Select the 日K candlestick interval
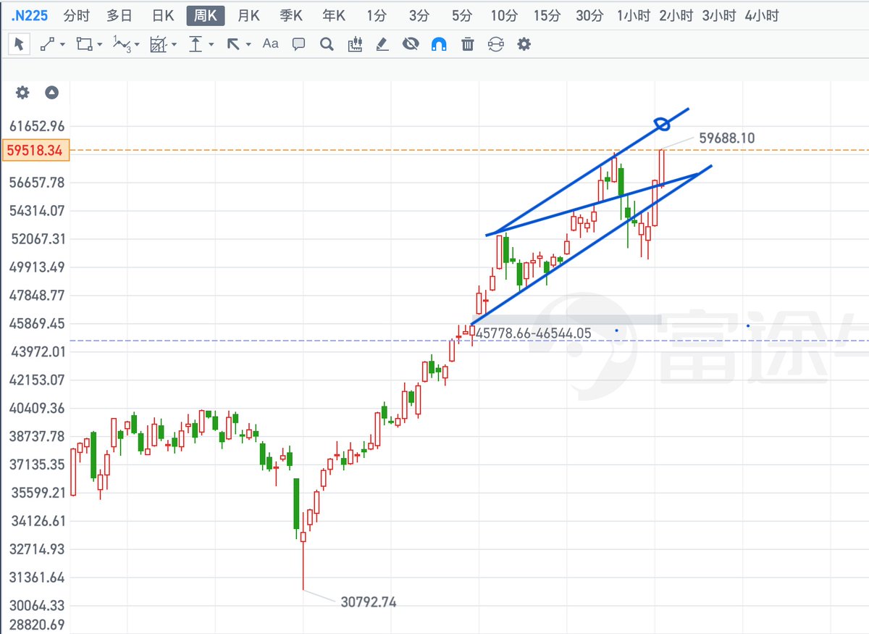Screen dimensions: 869x634 [162, 14]
